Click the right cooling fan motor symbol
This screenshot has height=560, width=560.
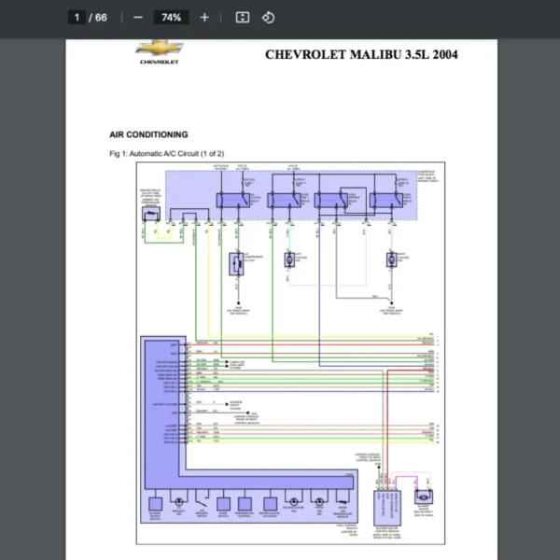[x=392, y=259]
